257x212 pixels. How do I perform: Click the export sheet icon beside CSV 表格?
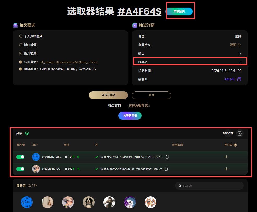coord(240,133)
